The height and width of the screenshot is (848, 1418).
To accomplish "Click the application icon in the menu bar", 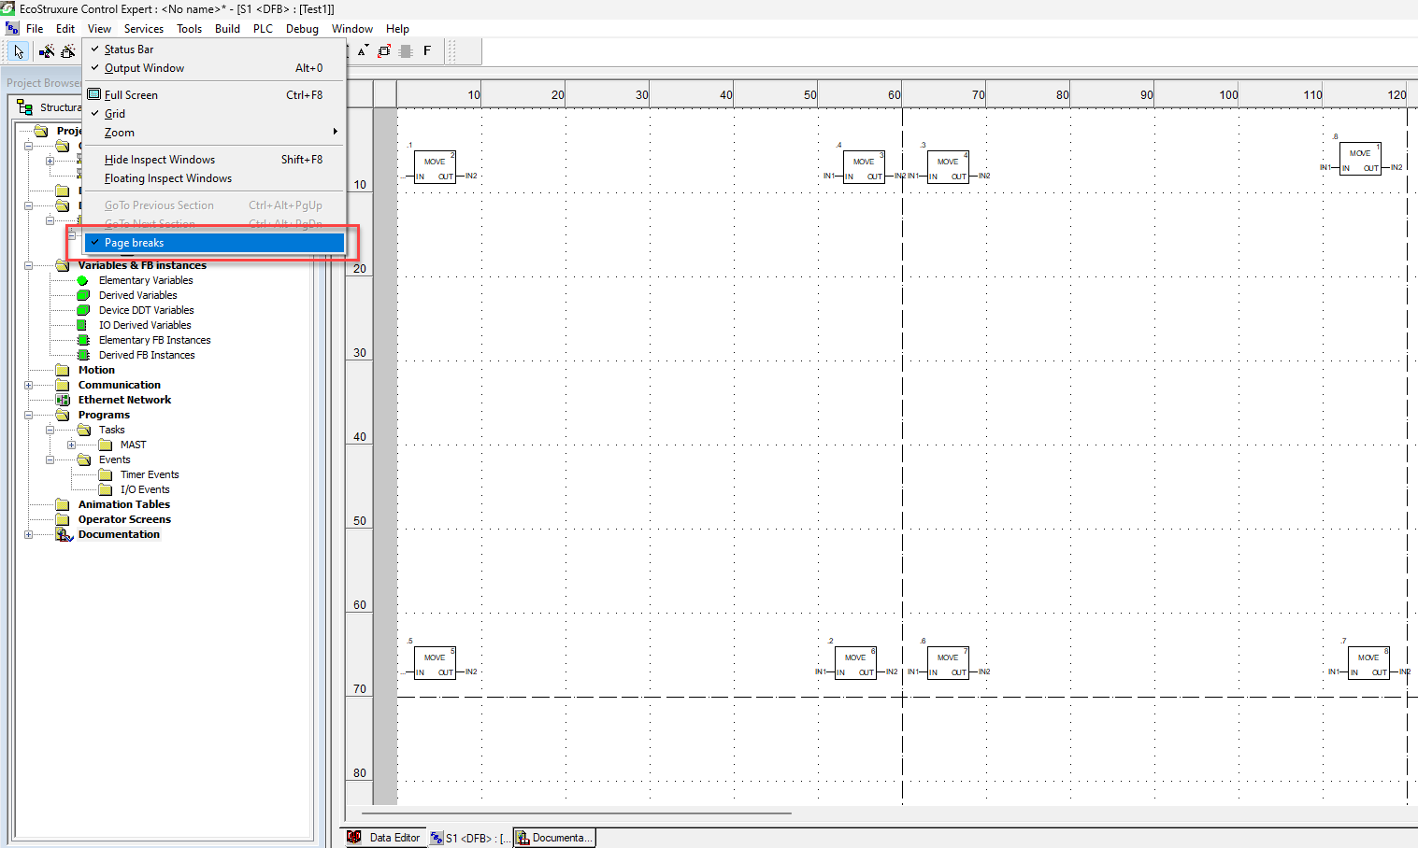I will [x=11, y=29].
